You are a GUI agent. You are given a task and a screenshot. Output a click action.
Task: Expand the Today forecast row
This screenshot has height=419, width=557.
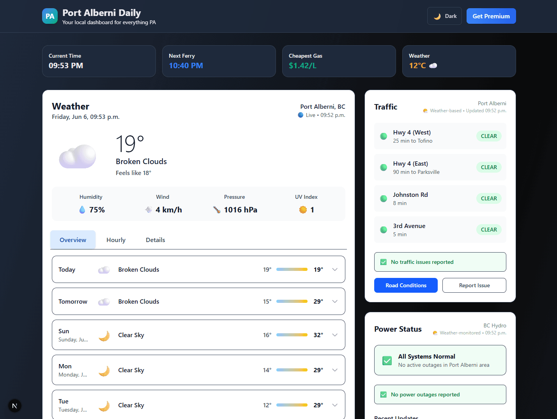click(x=334, y=269)
